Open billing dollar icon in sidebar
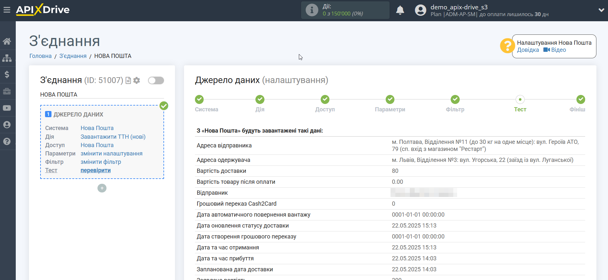The height and width of the screenshot is (280, 608). 7,75
